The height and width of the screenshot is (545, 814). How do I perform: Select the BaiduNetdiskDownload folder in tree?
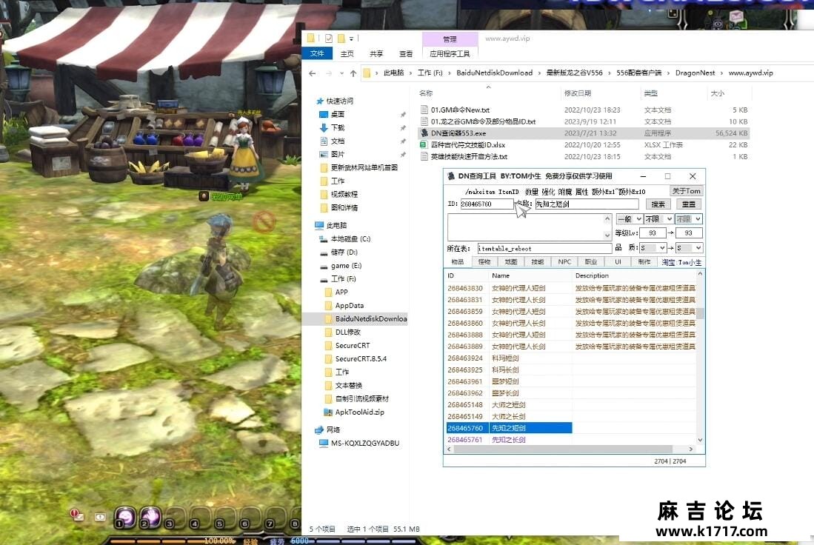click(365, 318)
